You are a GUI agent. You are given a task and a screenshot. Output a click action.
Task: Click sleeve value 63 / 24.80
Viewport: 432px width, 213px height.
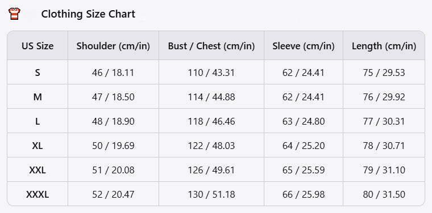pos(304,121)
